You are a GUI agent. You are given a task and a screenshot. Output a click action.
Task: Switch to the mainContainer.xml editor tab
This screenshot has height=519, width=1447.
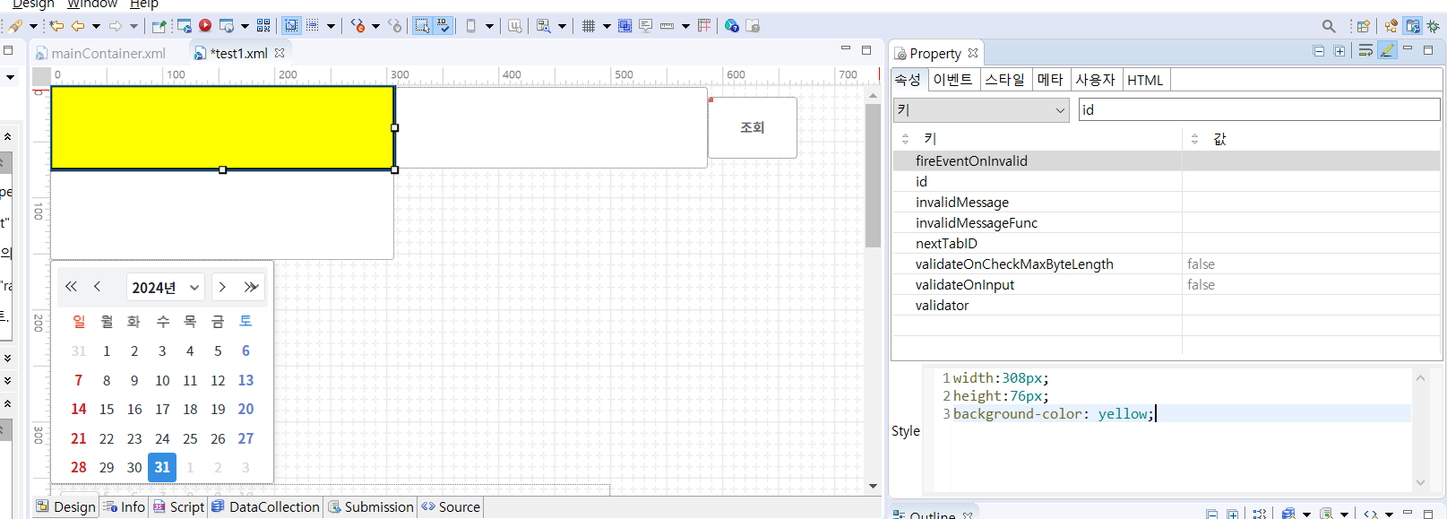click(108, 54)
